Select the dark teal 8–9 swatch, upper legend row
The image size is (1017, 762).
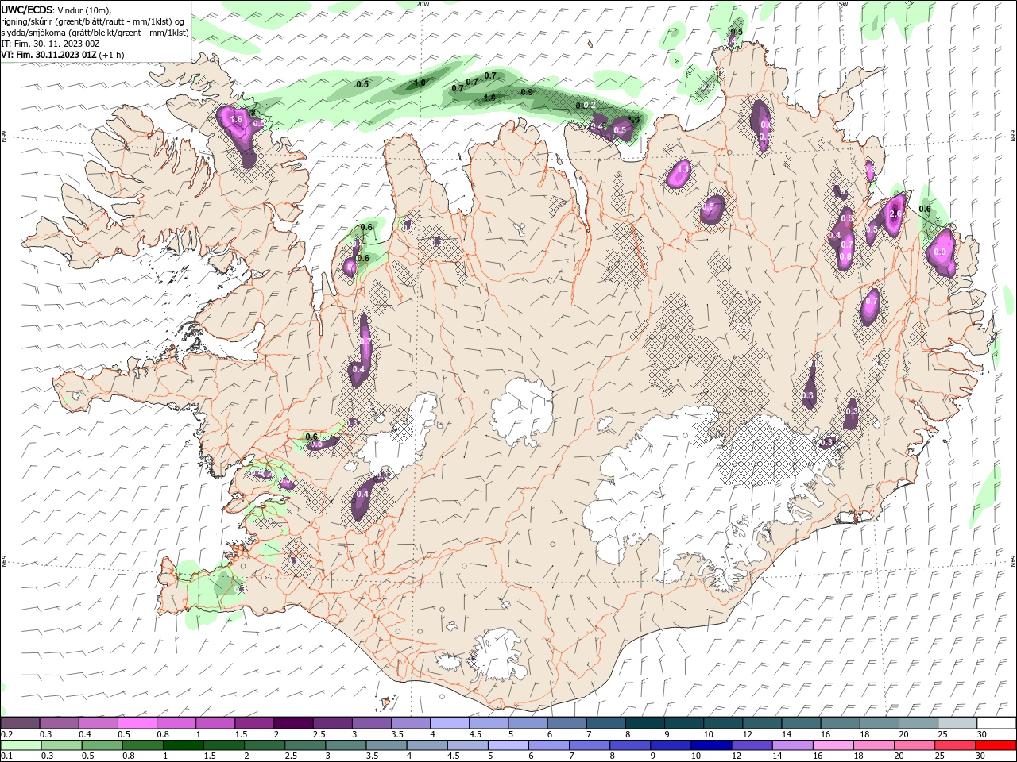point(644,723)
